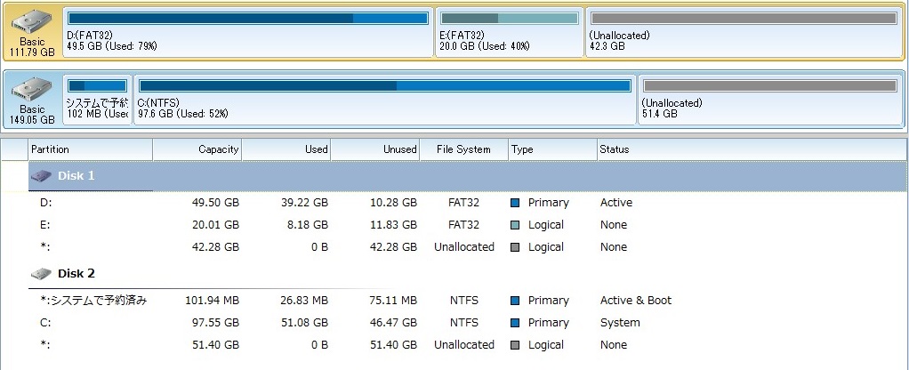Select the D:(FAT32) partition block in disk map
The height and width of the screenshot is (370, 909).
click(x=248, y=33)
